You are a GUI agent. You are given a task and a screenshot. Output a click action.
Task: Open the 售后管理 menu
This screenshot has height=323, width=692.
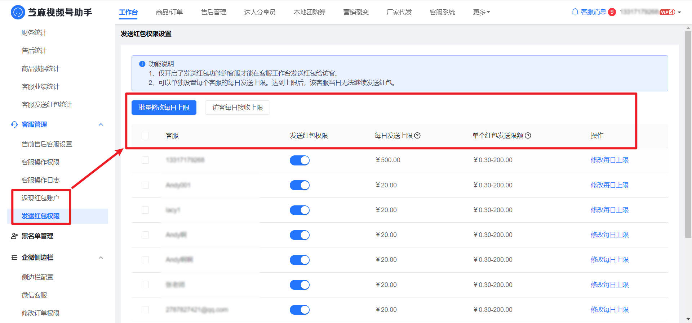tap(214, 12)
